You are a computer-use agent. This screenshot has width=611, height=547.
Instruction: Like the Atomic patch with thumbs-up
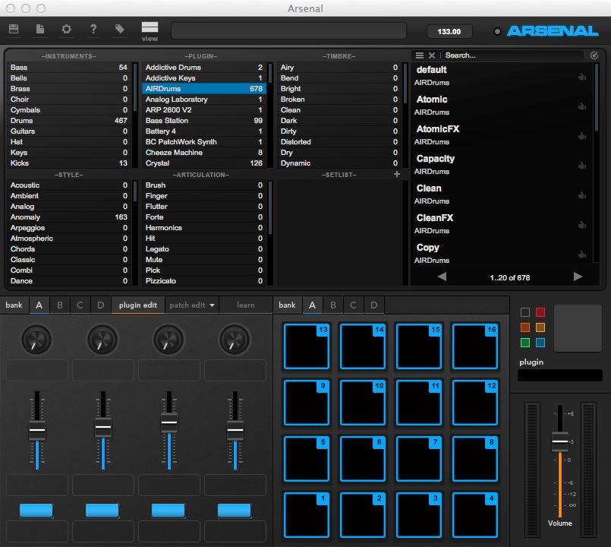point(582,106)
